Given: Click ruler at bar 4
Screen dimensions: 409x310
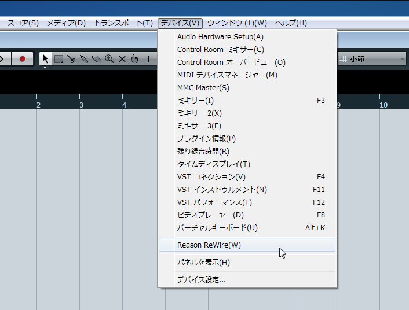Looking at the screenshot, I should pos(124,105).
